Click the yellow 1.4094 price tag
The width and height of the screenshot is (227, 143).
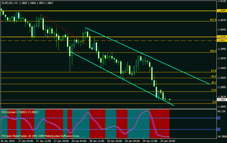(222, 11)
